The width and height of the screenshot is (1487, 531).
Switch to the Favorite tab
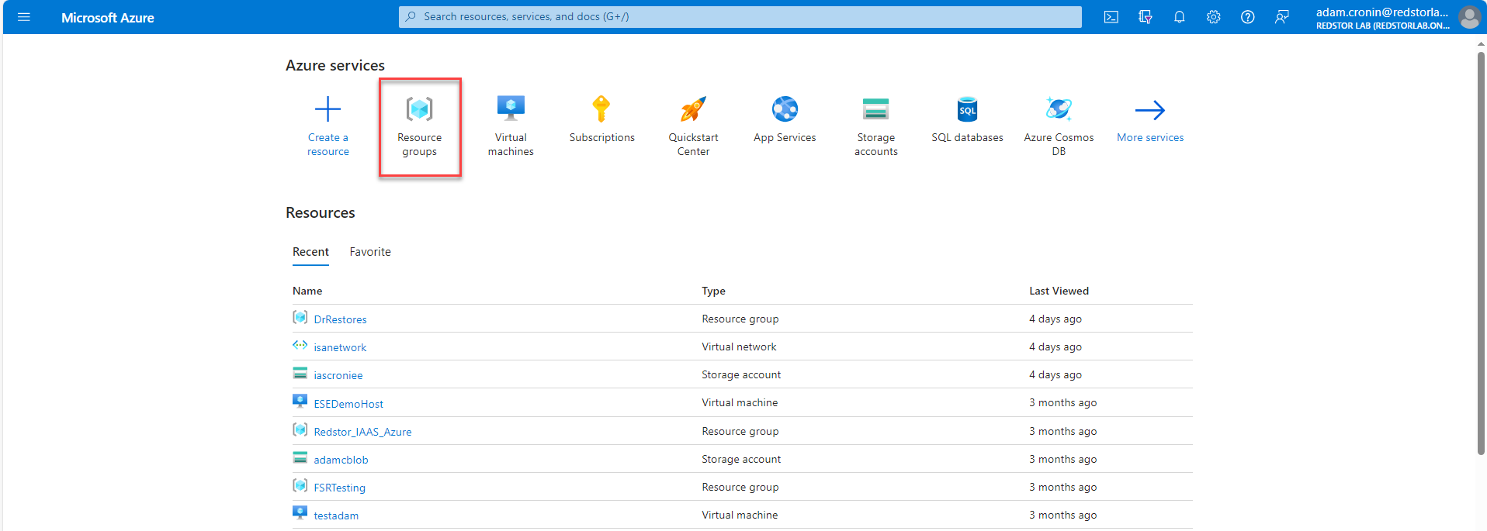370,252
